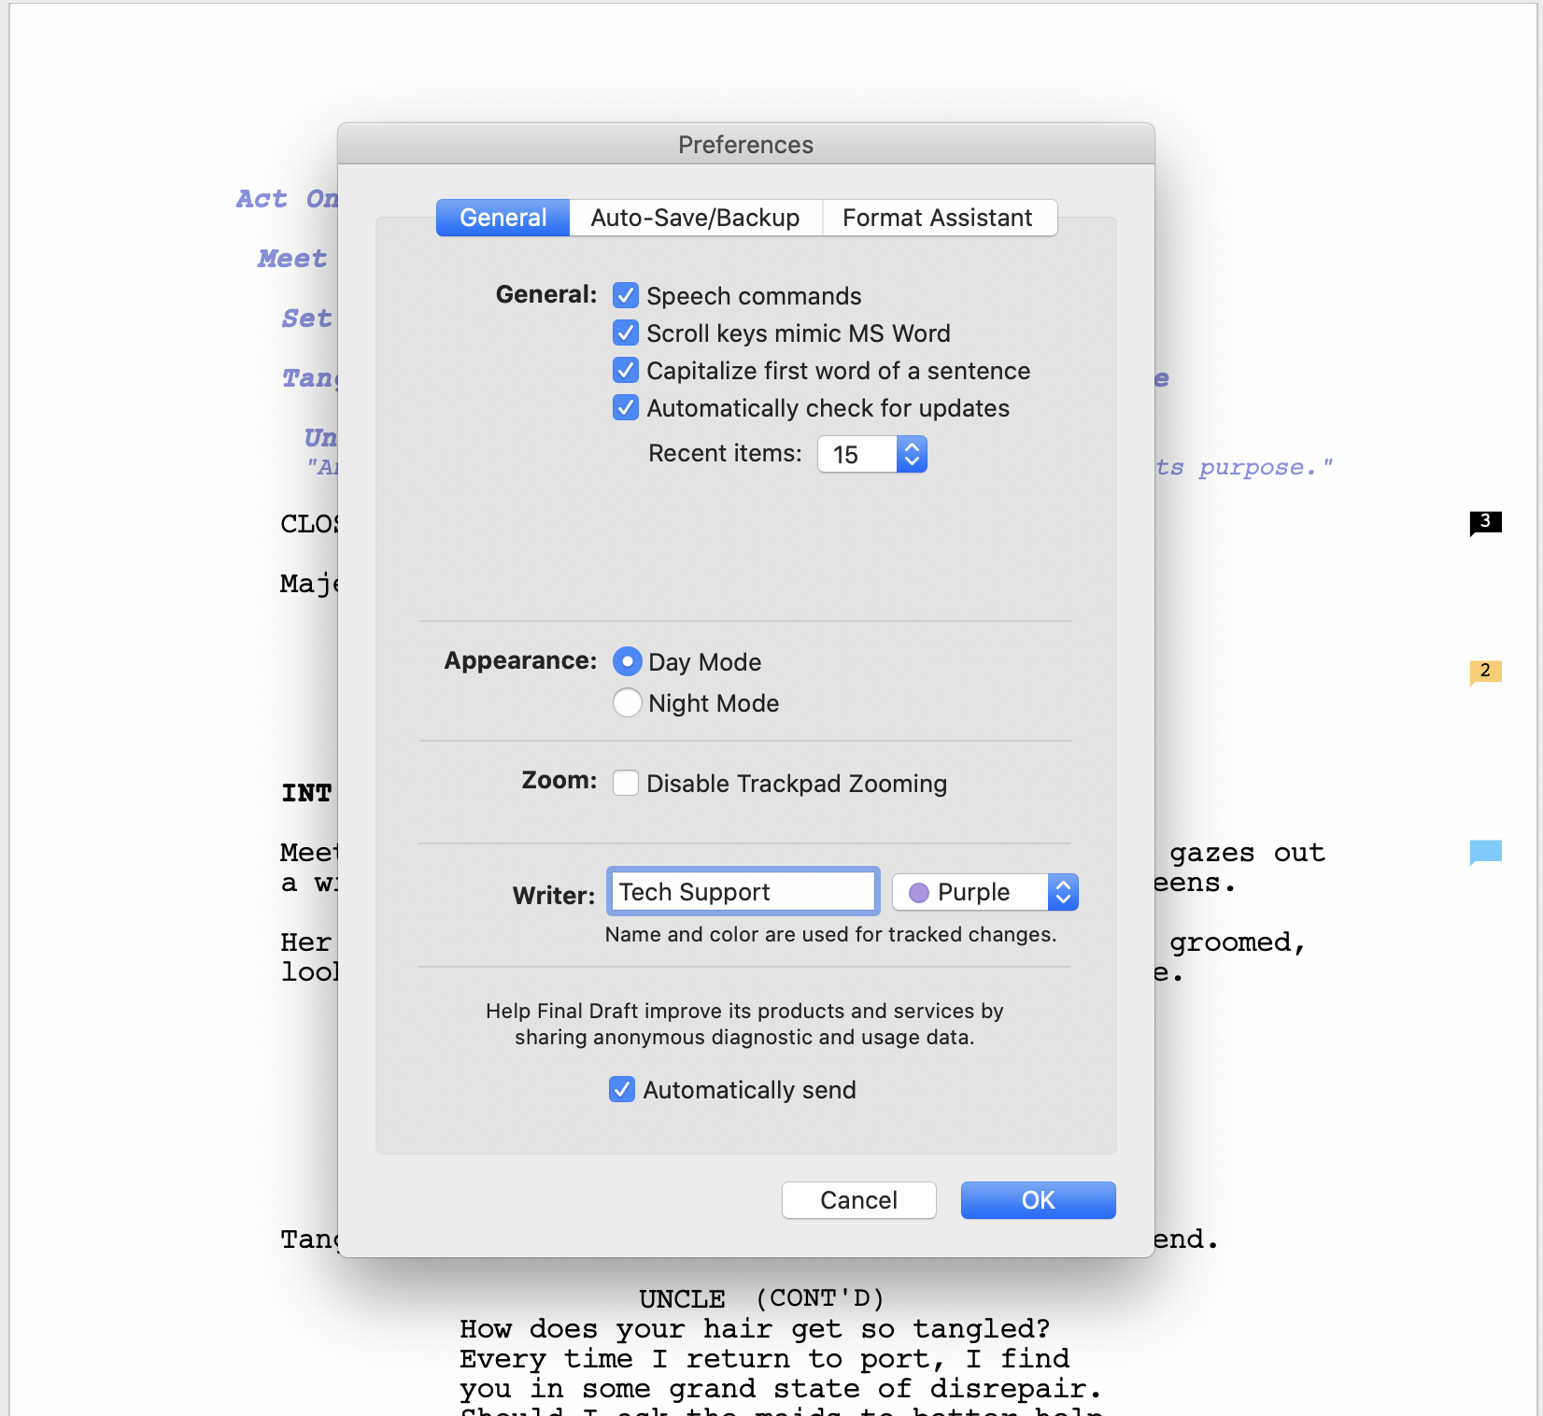Select Night Mode appearance
Image resolution: width=1543 pixels, height=1416 pixels.
pyautogui.click(x=628, y=702)
